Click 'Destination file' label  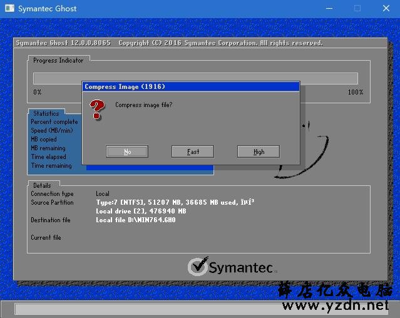point(51,220)
